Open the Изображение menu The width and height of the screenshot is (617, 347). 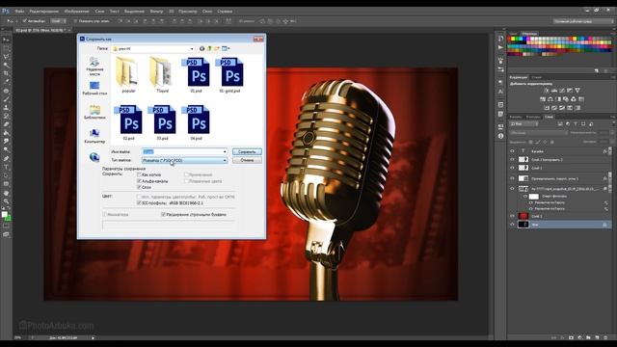76,12
